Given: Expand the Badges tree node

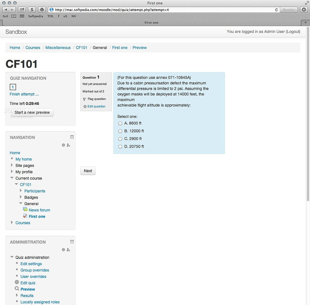Looking at the screenshot, I should pos(21,197).
